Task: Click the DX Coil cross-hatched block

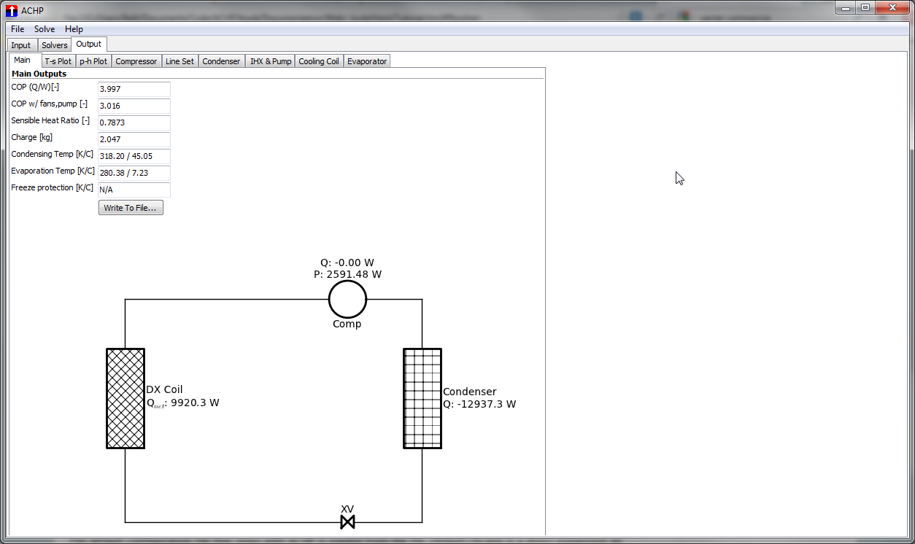Action: coord(126,398)
